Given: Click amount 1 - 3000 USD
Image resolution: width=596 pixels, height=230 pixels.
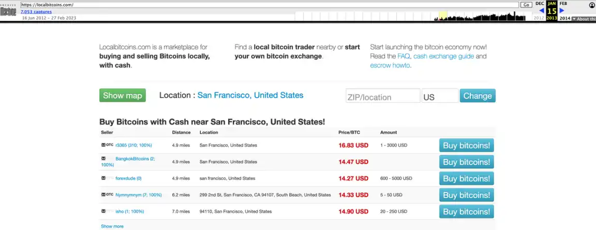Looking at the screenshot, I should [x=394, y=145].
